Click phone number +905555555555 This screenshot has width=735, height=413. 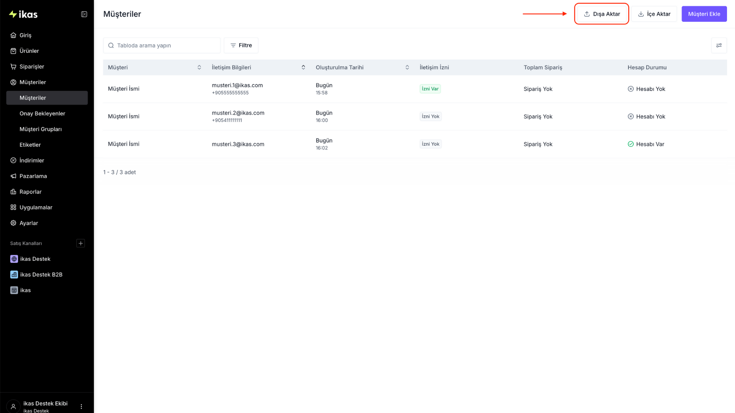(230, 93)
